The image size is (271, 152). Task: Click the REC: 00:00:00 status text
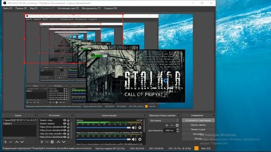(156, 148)
